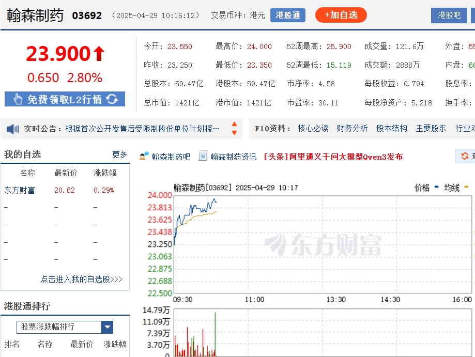This screenshot has width=475, height=357.
Task: Open 翰森制药资讯 news link
Action: [x=233, y=157]
